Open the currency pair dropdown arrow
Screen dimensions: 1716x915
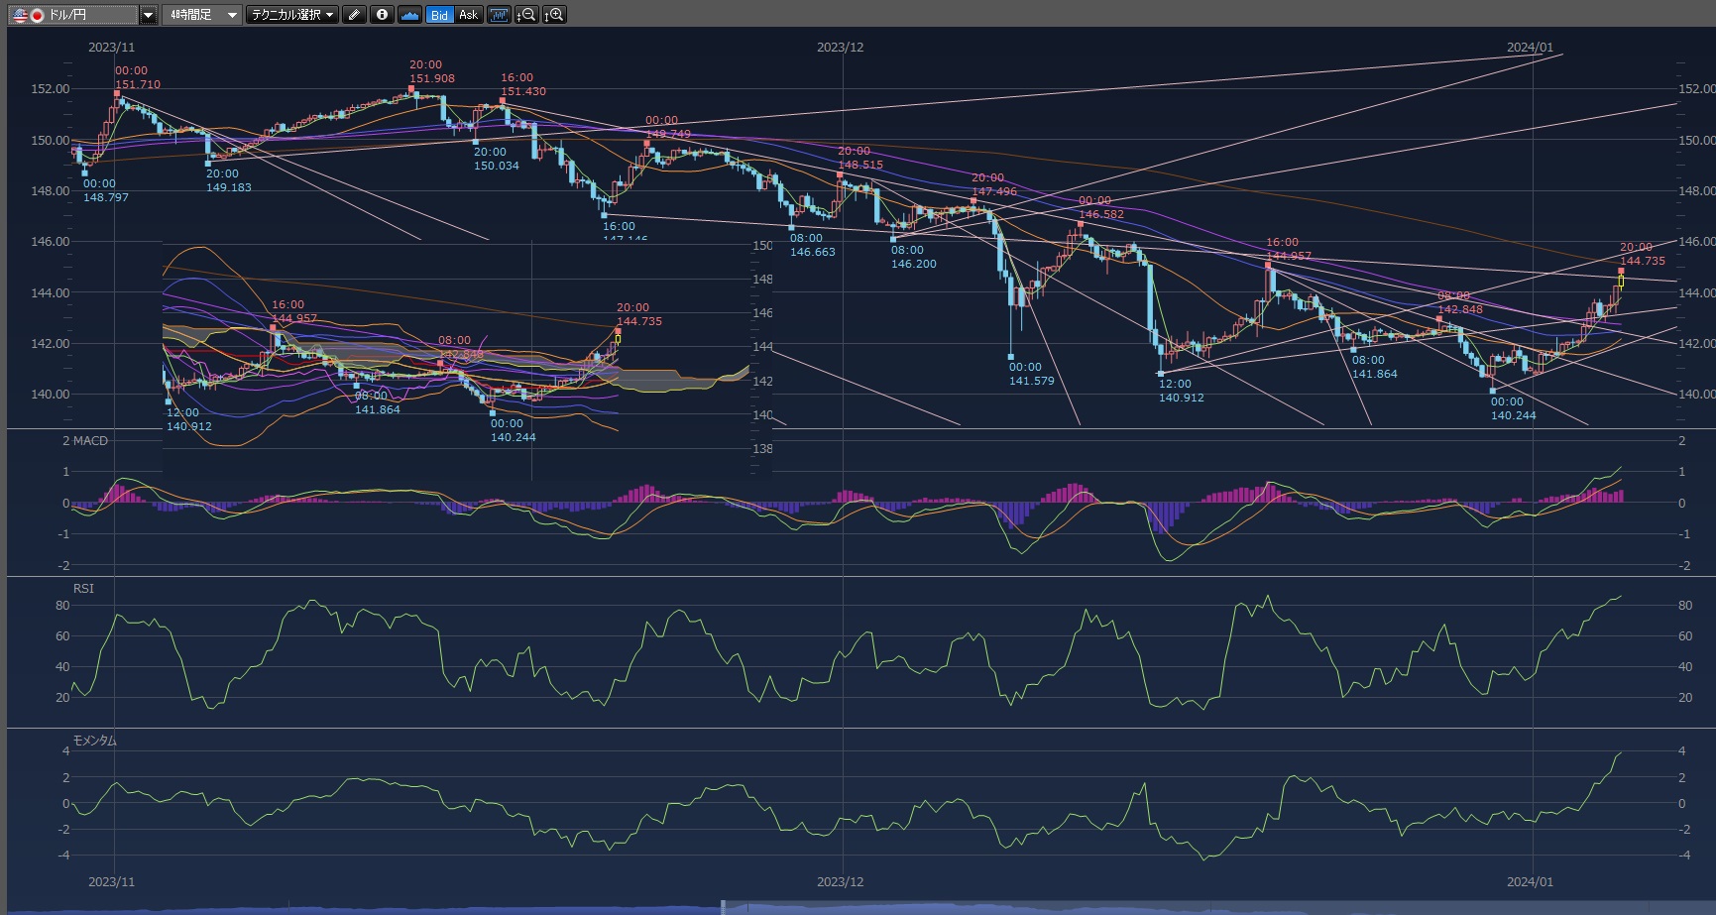click(148, 15)
